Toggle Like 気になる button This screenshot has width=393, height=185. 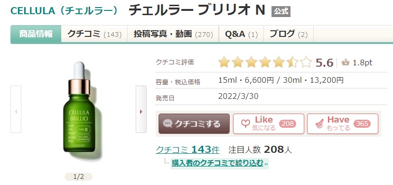pyautogui.click(x=269, y=124)
